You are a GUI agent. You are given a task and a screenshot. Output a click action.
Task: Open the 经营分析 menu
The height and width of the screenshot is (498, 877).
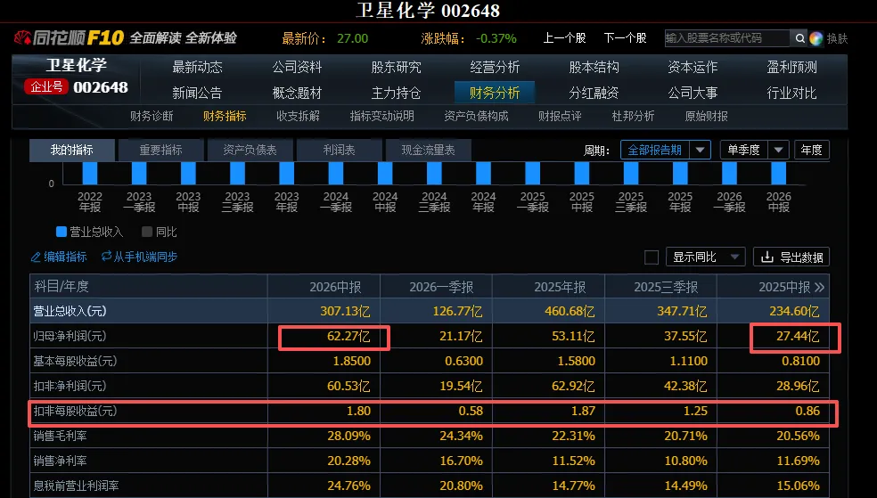(495, 67)
